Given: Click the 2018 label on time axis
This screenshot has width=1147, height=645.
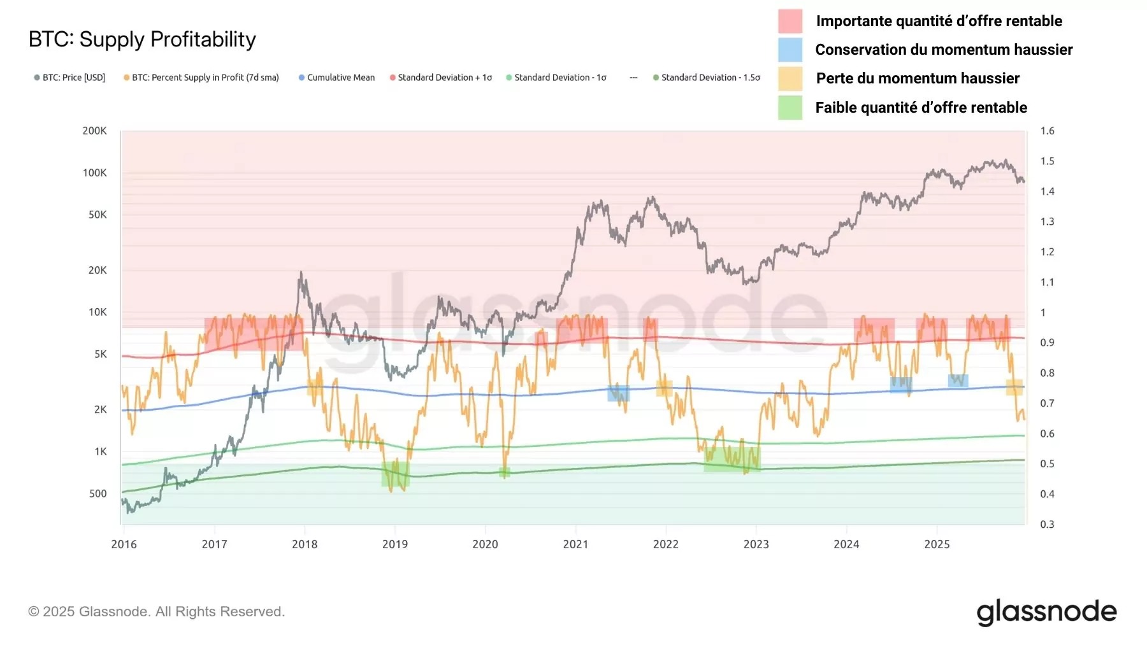Looking at the screenshot, I should coord(305,544).
